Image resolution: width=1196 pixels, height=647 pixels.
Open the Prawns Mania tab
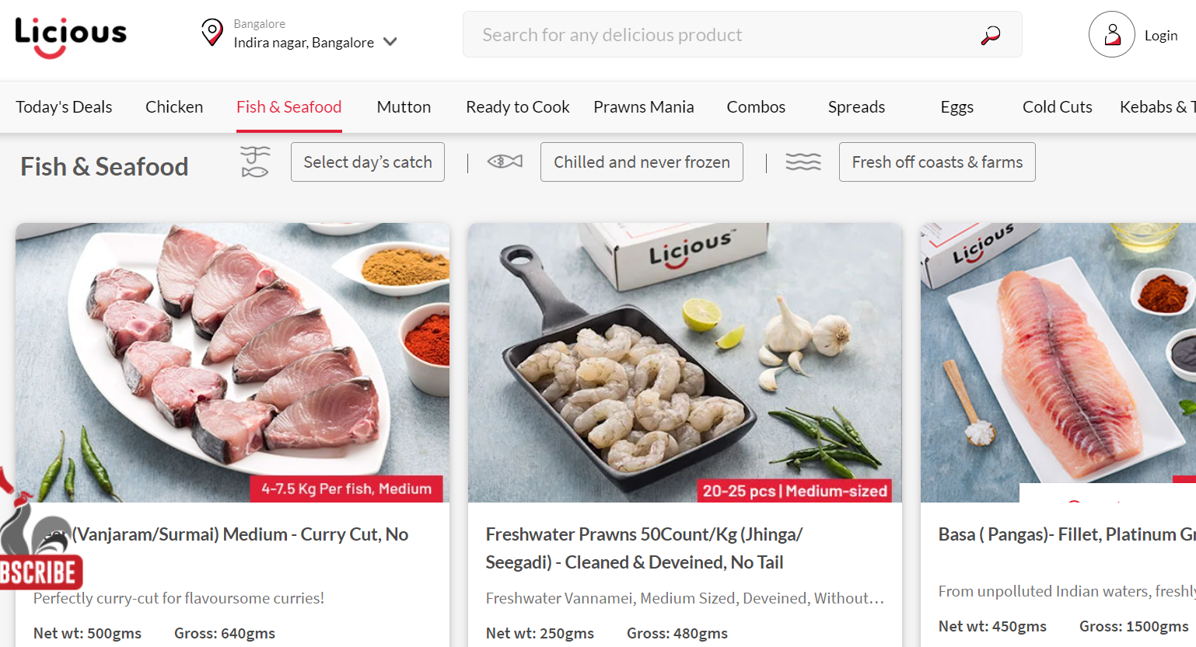coord(643,107)
